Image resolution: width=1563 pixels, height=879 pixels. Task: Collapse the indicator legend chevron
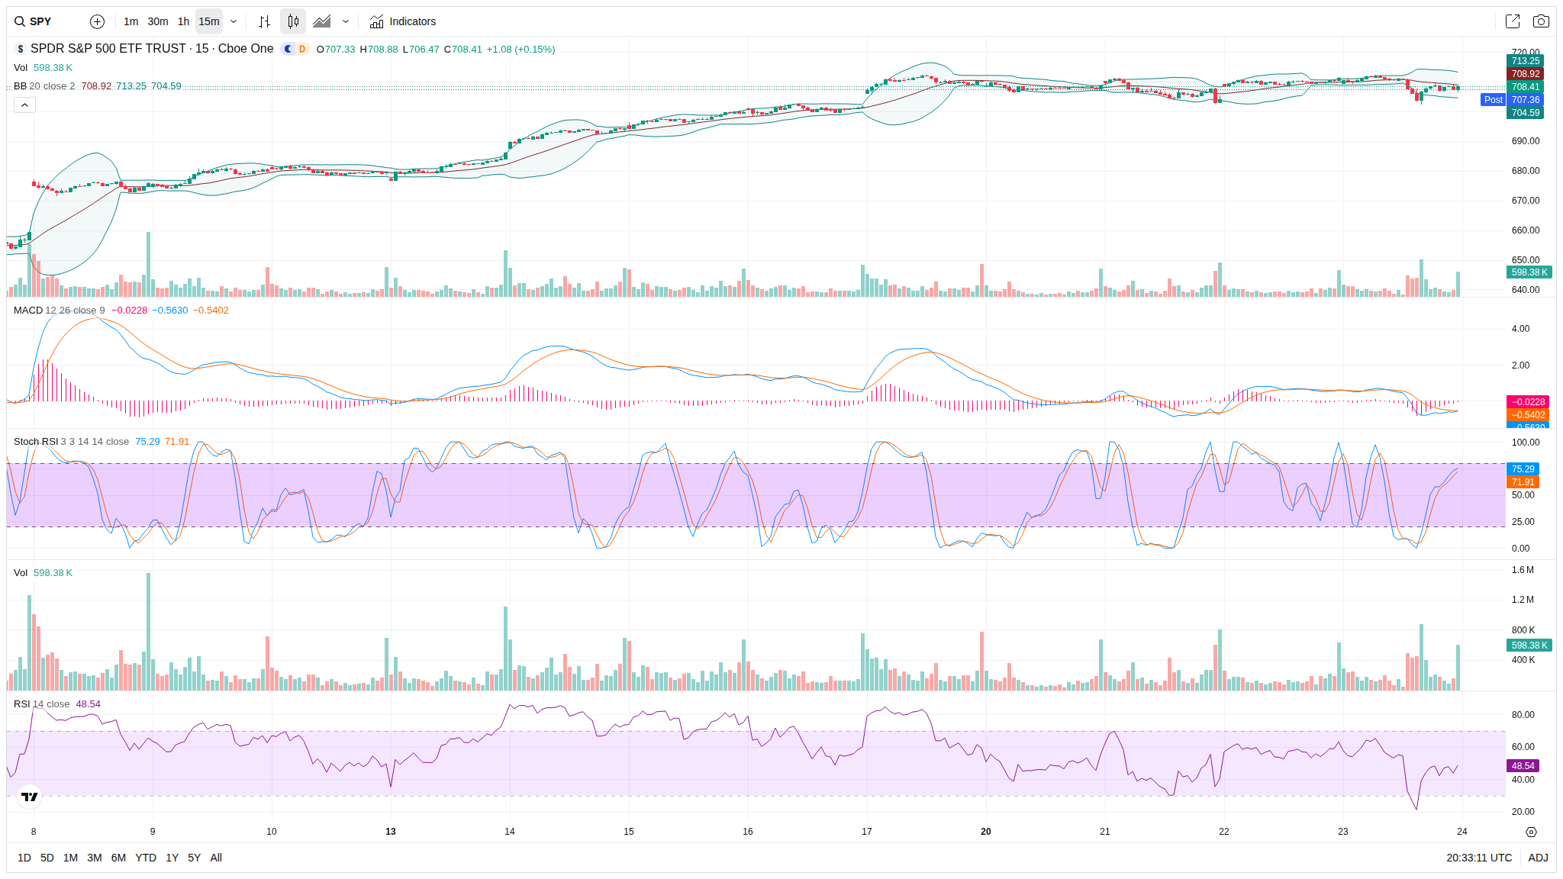click(x=24, y=105)
